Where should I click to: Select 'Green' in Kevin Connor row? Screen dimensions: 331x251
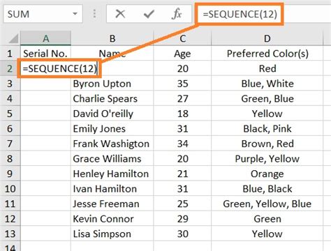[x=267, y=219]
